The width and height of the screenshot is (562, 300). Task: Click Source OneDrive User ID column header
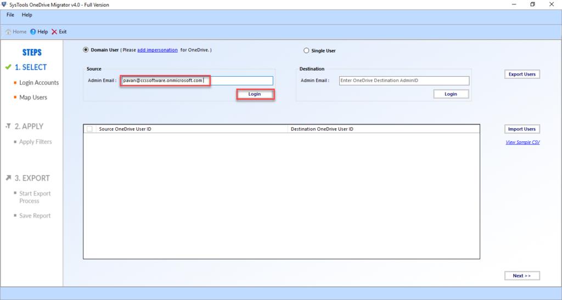coord(125,129)
